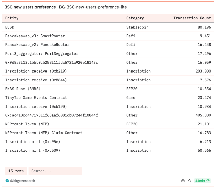Screen dimensions: 216x189
Task: Sort by the Category column header
Action: [135, 18]
